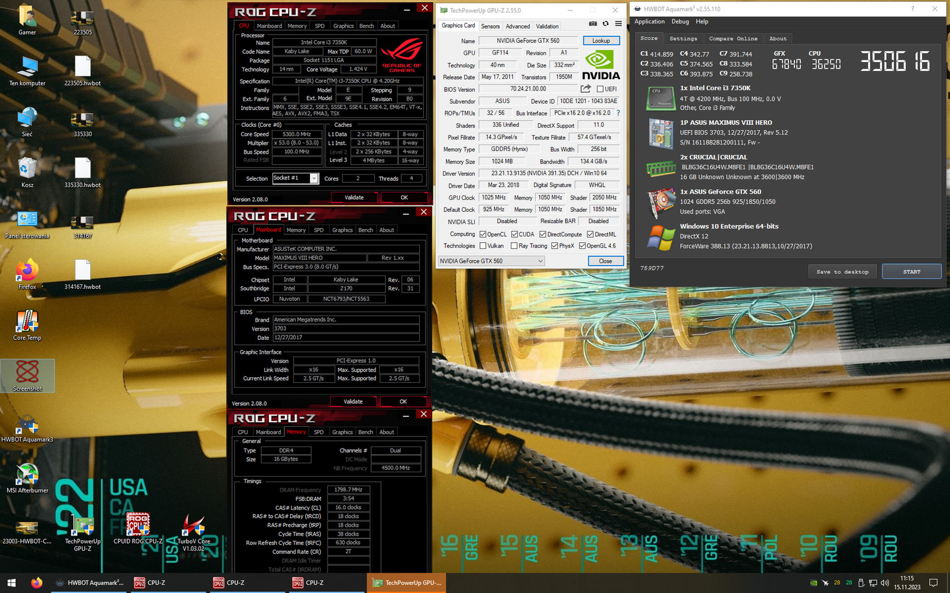Toggle the Vulkan checkbox
The height and width of the screenshot is (593, 950).
(483, 246)
